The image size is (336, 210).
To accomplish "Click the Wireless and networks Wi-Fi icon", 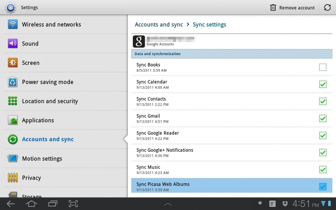I will 13,24.
